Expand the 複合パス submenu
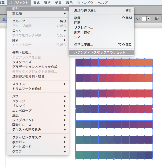 (38, 142)
